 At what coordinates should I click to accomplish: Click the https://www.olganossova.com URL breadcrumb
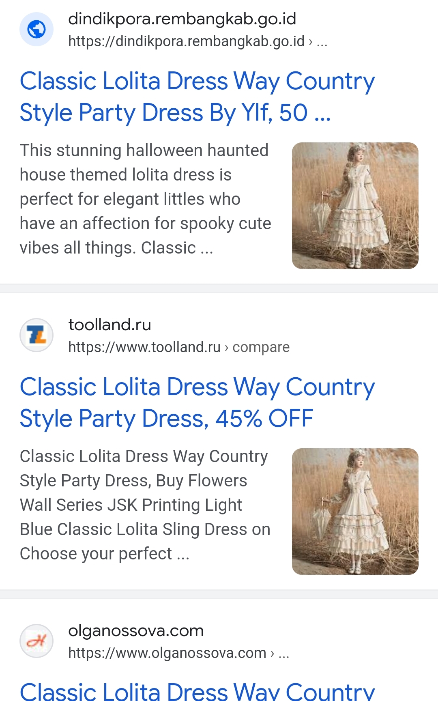point(167,653)
